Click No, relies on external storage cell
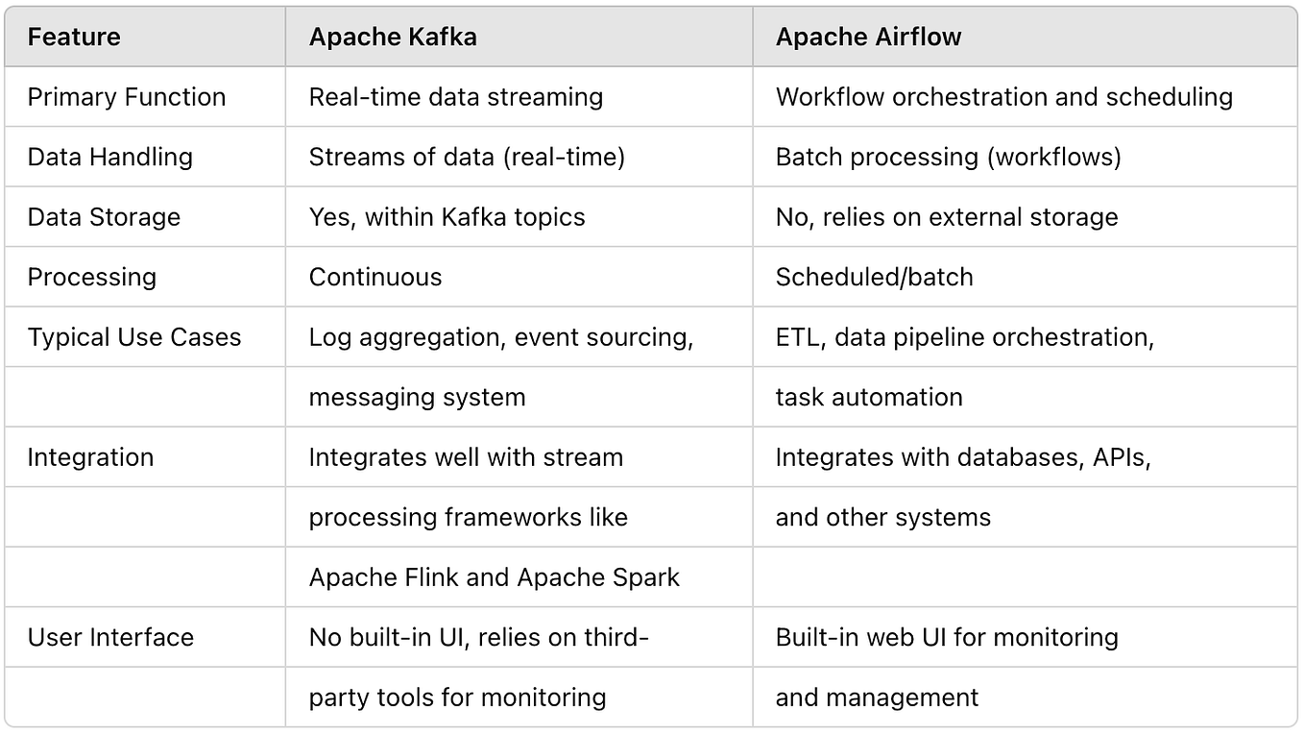Screen dimensions: 1304x735 [946, 217]
